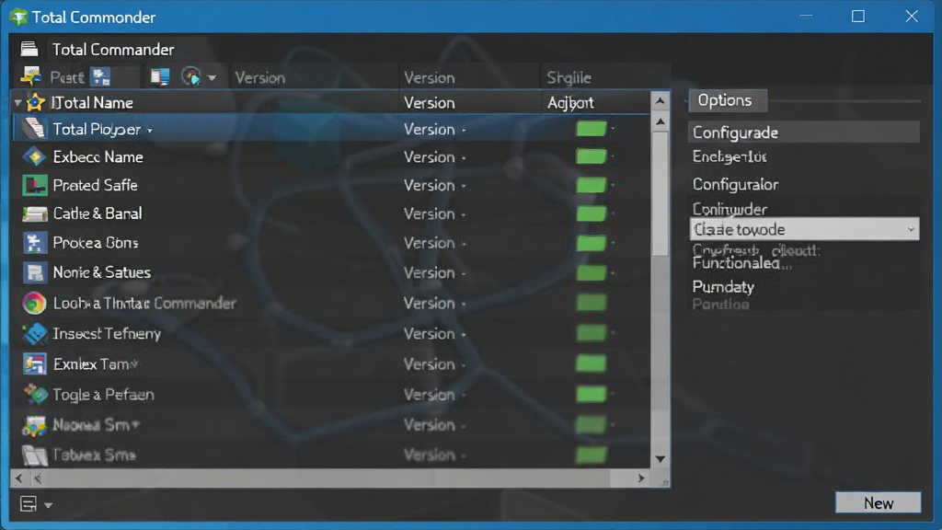The height and width of the screenshot is (530, 942).
Task: Select the Configurade menu entry
Action: click(x=804, y=132)
